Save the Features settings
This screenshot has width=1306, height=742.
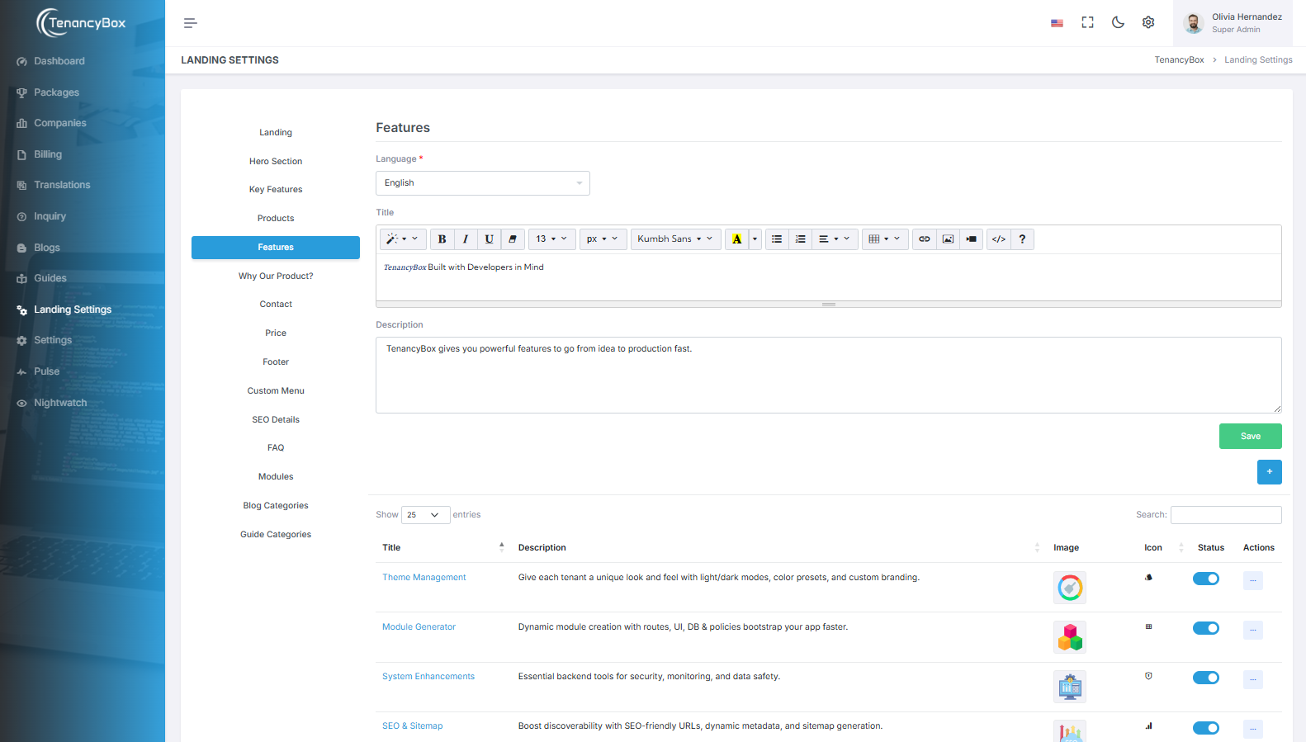pos(1251,436)
